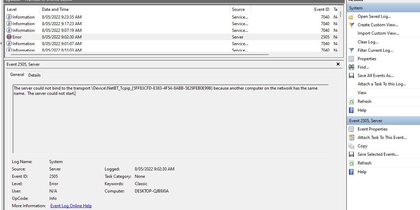
Task: Click the Event Properties icon
Action: (351, 129)
